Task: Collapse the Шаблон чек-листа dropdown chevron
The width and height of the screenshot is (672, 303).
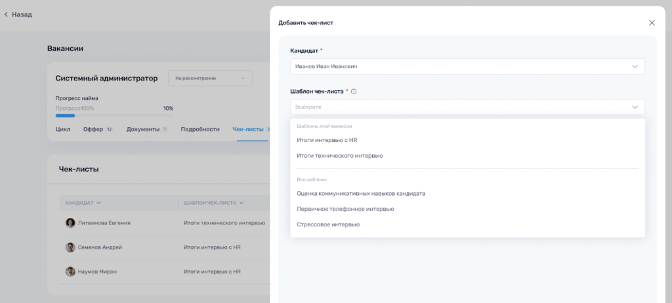Action: tap(635, 107)
